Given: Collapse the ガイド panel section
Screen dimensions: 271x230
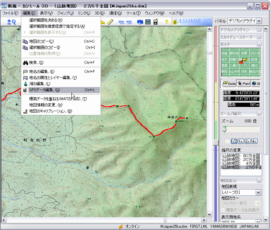Looking at the screenshot, I should (x=259, y=44).
